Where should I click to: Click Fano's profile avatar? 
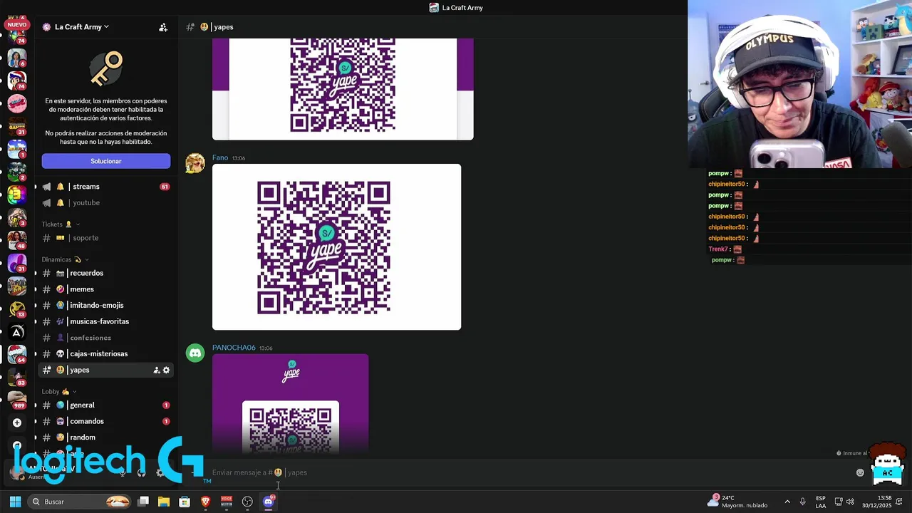coord(195,164)
